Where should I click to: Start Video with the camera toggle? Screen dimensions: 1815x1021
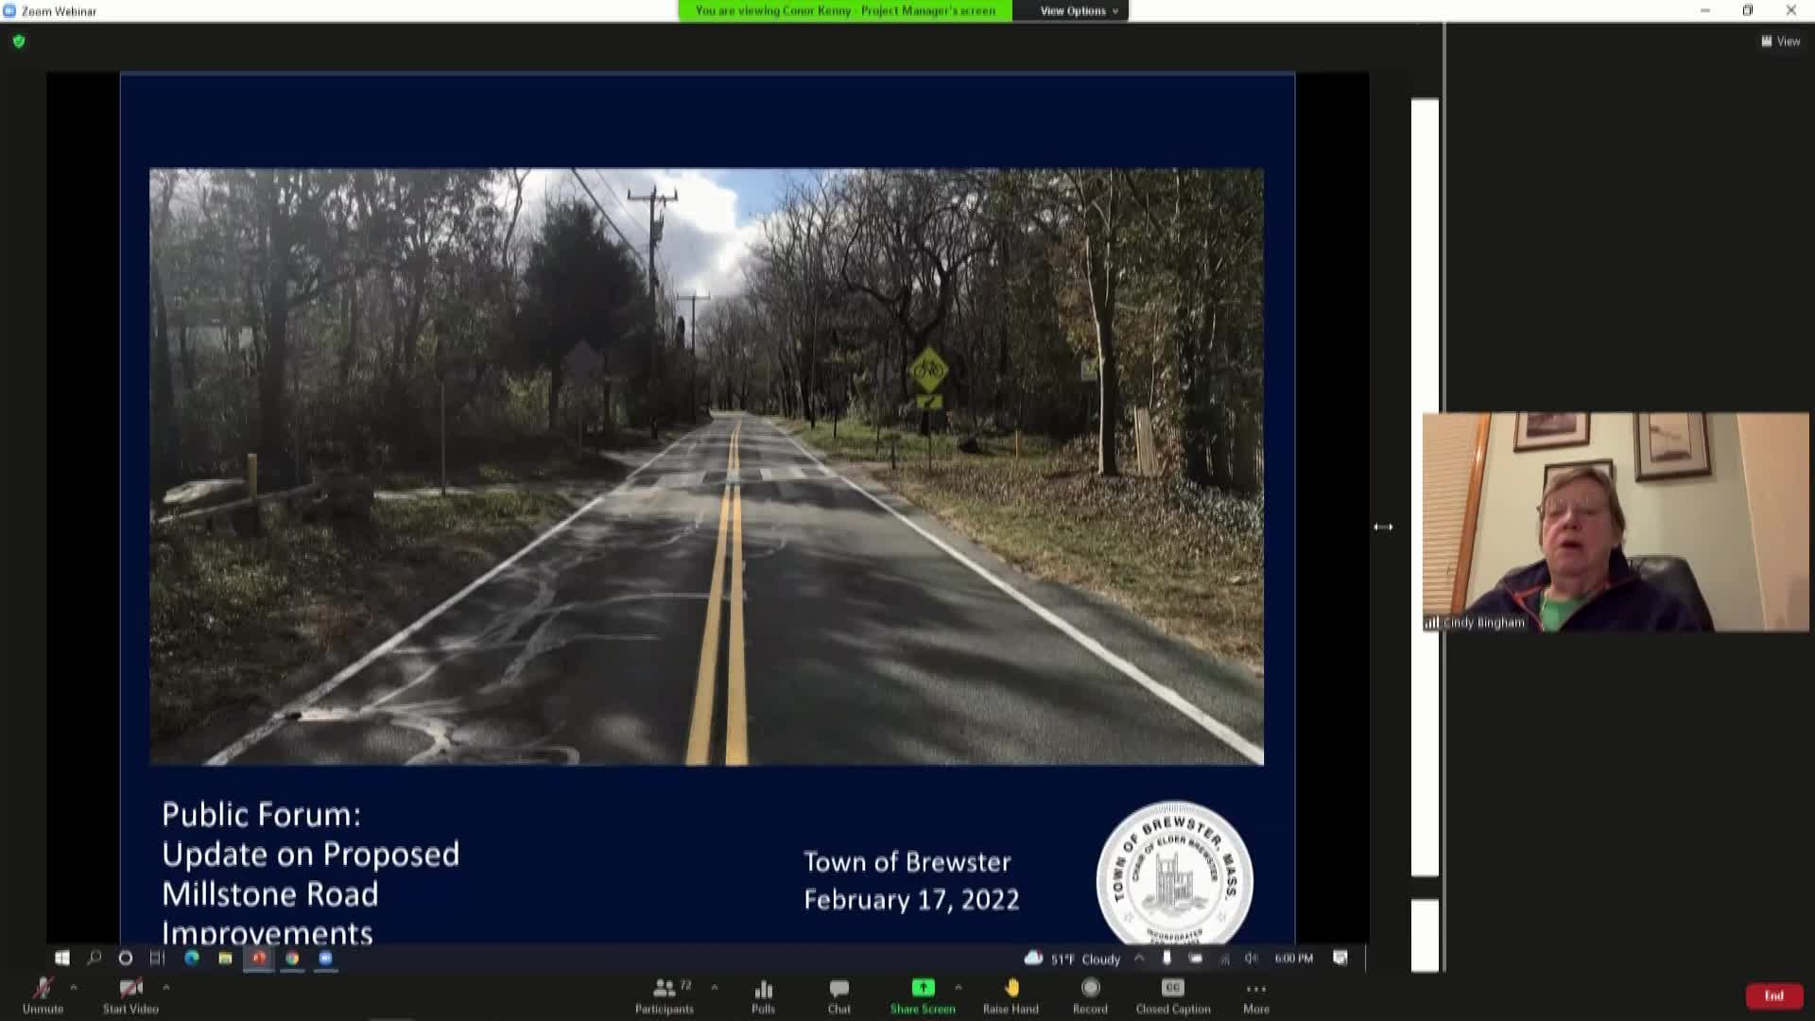[130, 995]
